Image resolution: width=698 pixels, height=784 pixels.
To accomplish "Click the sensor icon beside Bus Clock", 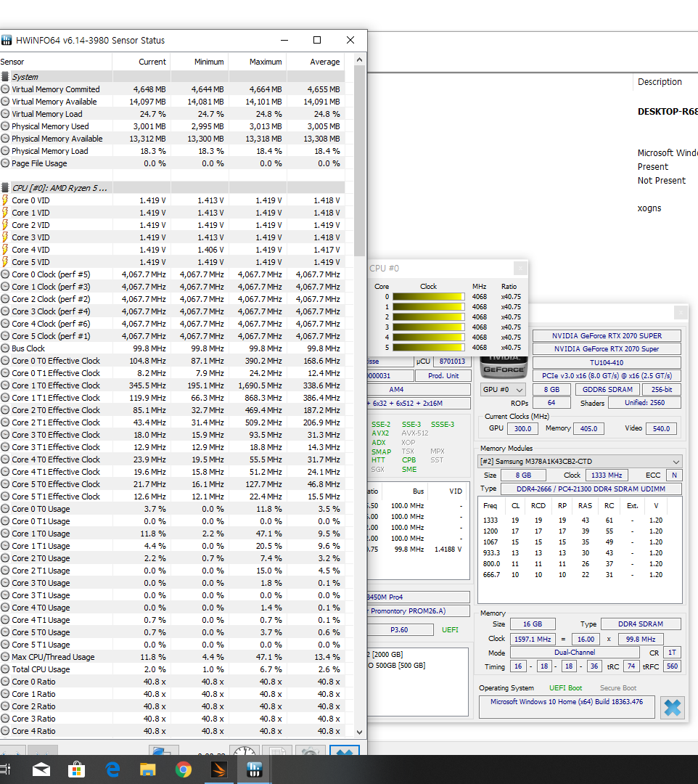I will coord(5,348).
